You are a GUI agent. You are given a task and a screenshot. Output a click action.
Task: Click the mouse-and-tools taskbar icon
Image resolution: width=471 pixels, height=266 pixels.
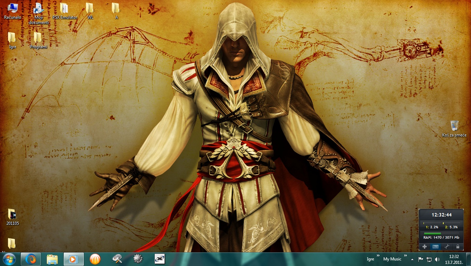117,259
